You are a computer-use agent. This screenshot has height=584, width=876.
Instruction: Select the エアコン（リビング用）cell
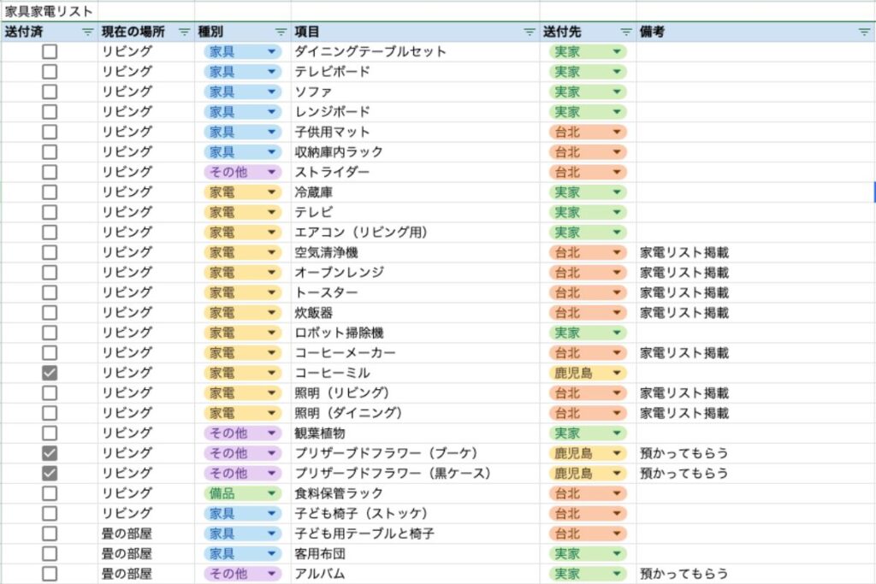(x=415, y=233)
